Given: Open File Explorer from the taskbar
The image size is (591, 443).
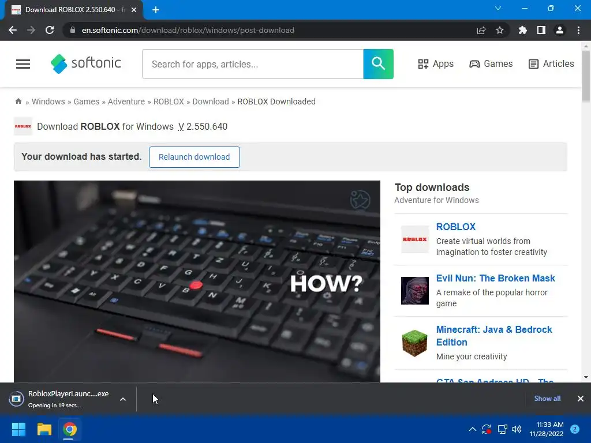Looking at the screenshot, I should (44, 429).
